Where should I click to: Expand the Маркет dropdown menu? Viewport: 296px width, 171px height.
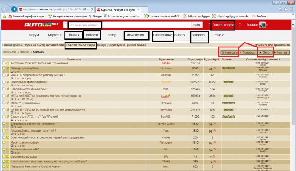pyautogui.click(x=55, y=35)
